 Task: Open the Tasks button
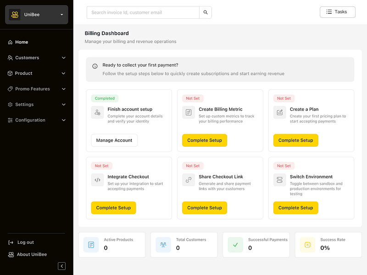pyautogui.click(x=337, y=12)
